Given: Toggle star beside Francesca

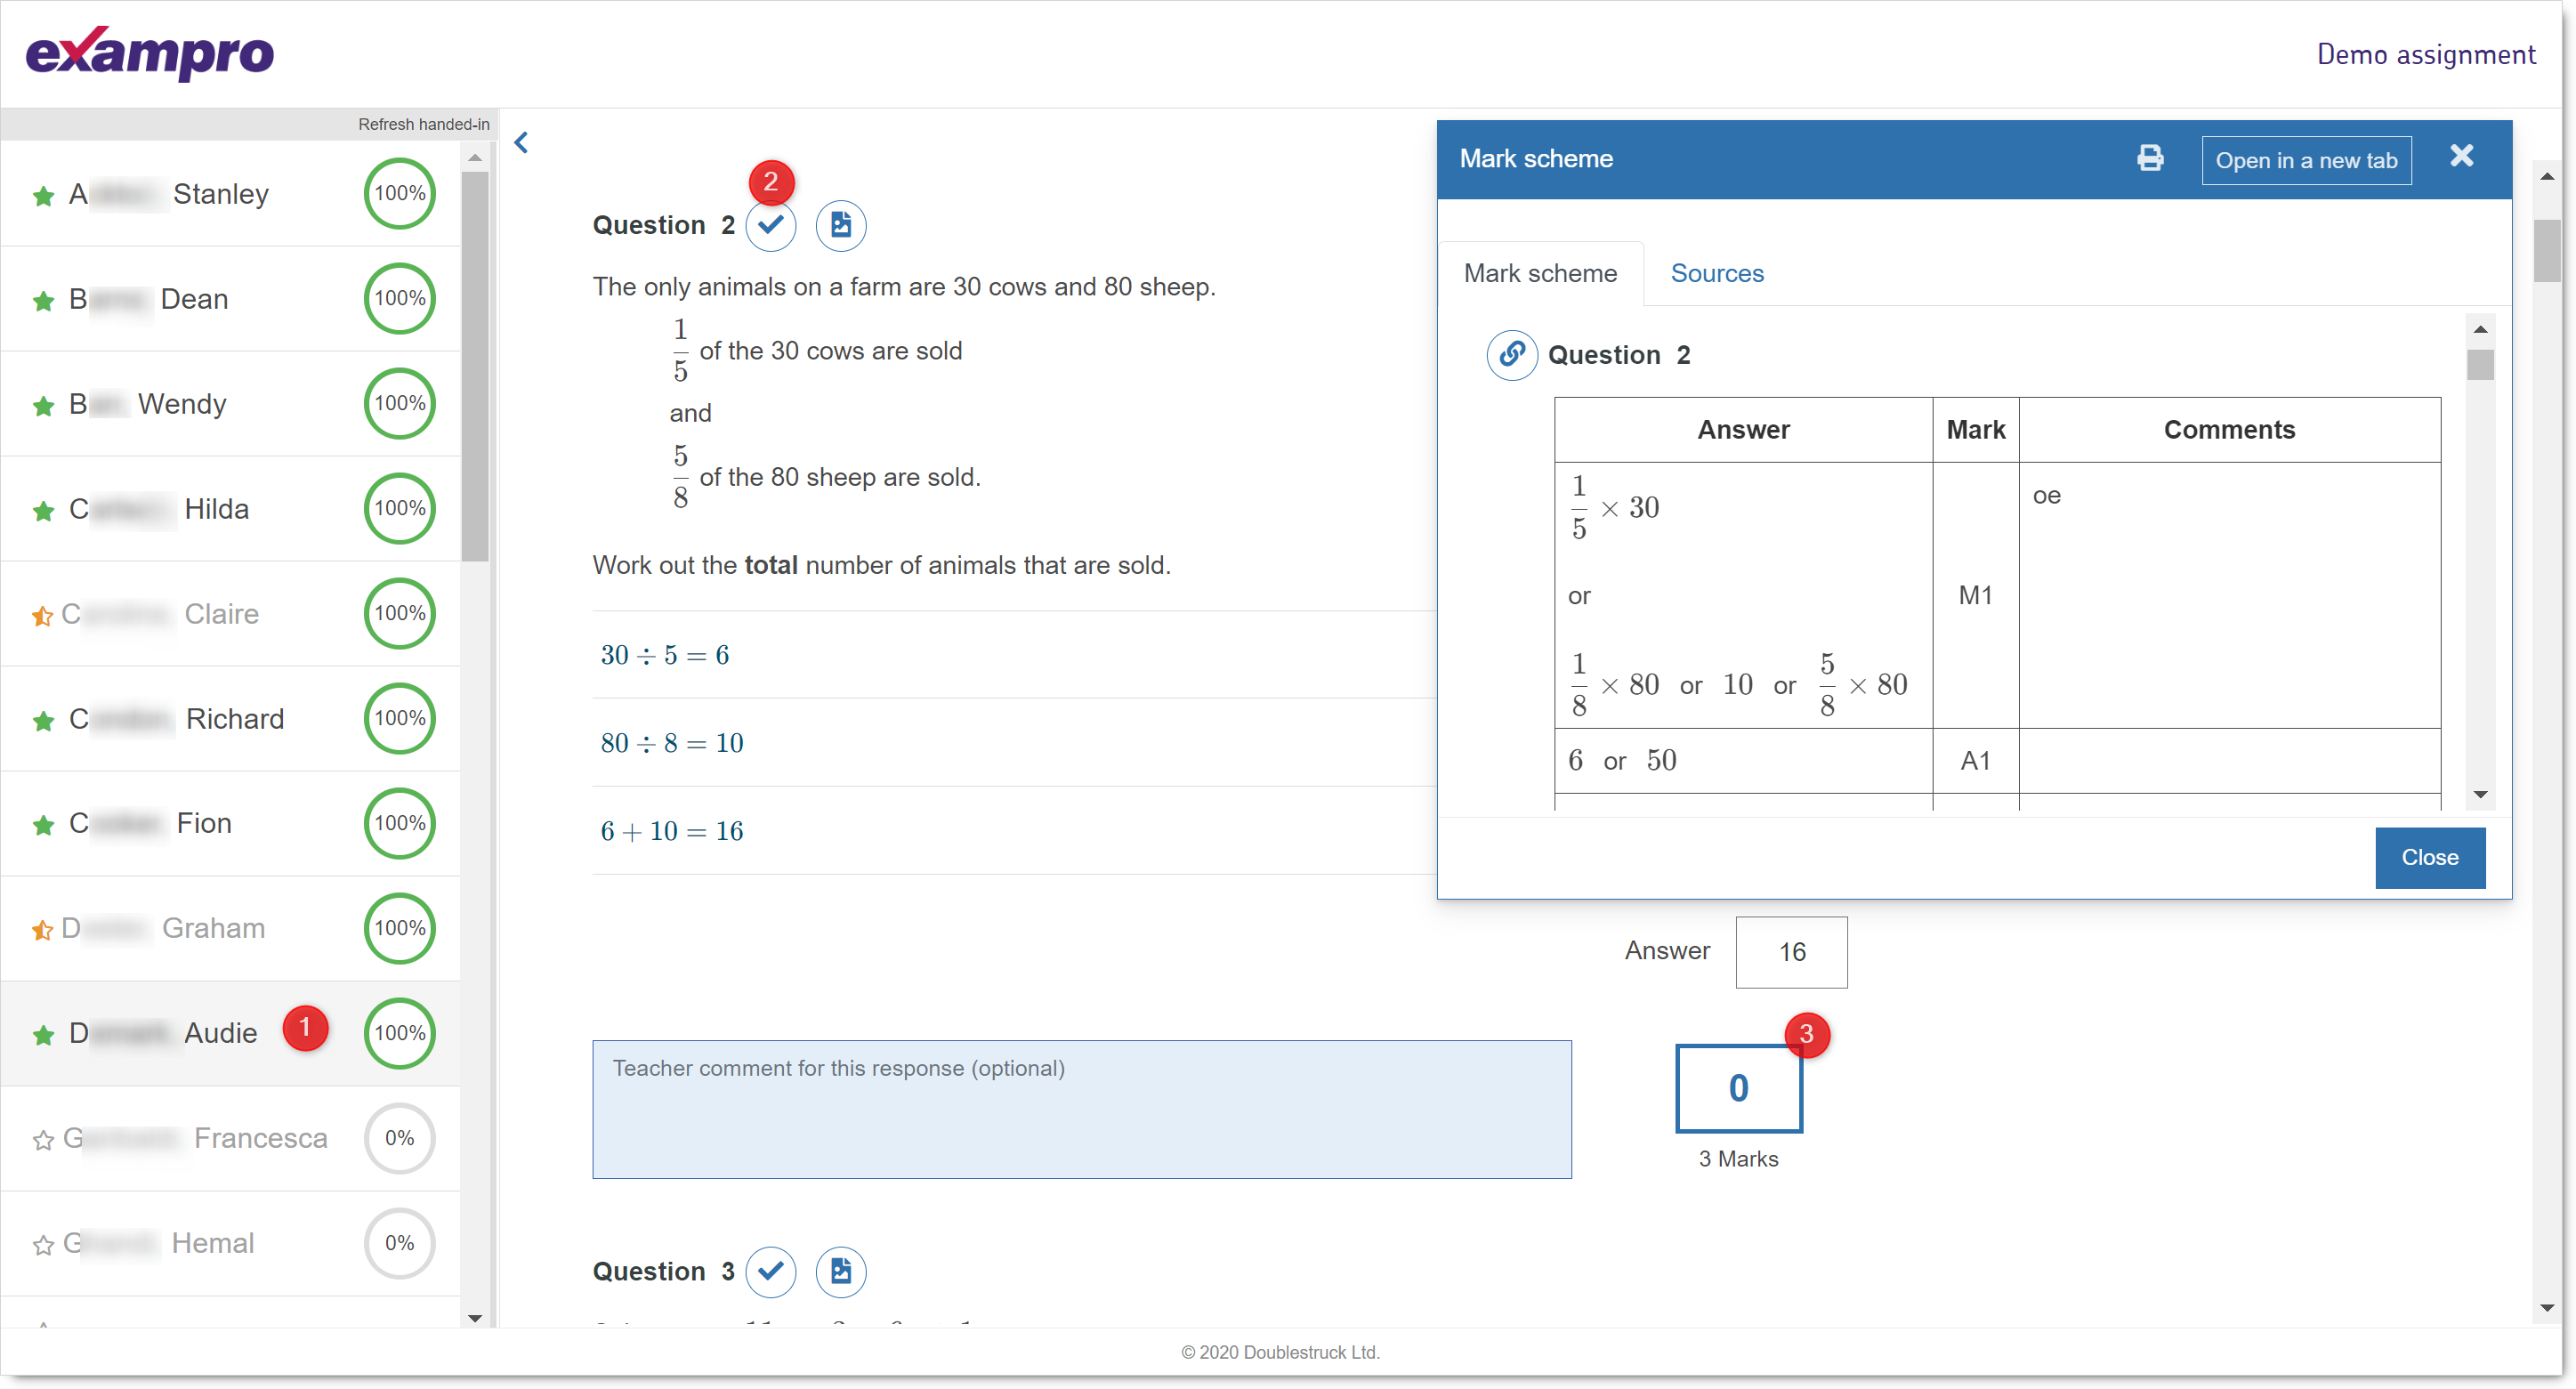Looking at the screenshot, I should point(42,1140).
